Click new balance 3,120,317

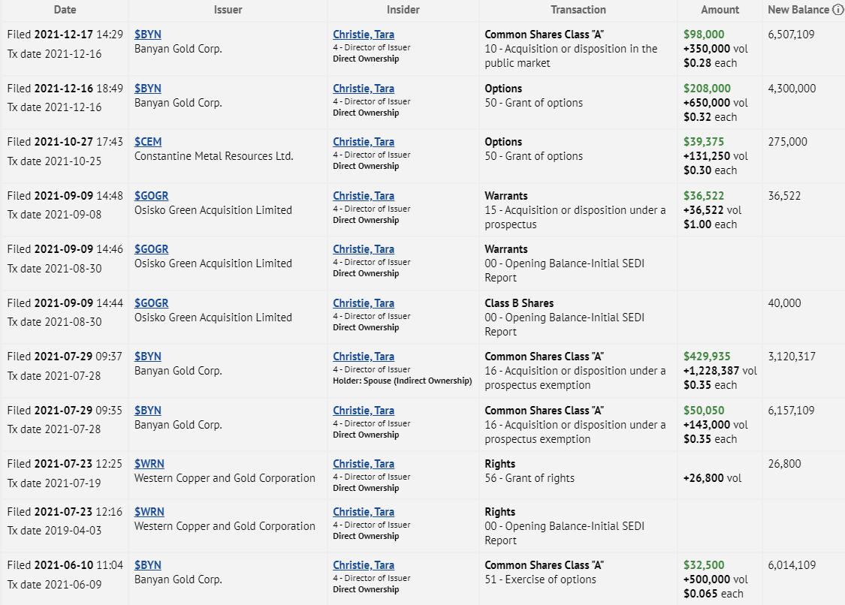coord(792,356)
